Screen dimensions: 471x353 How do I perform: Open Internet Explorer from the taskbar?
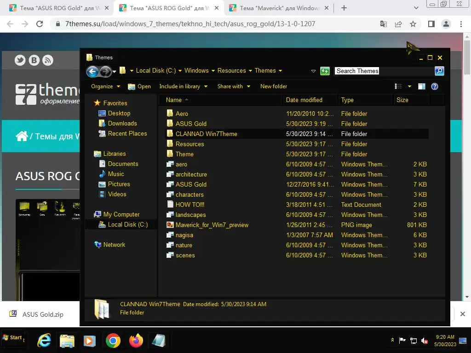tap(44, 341)
